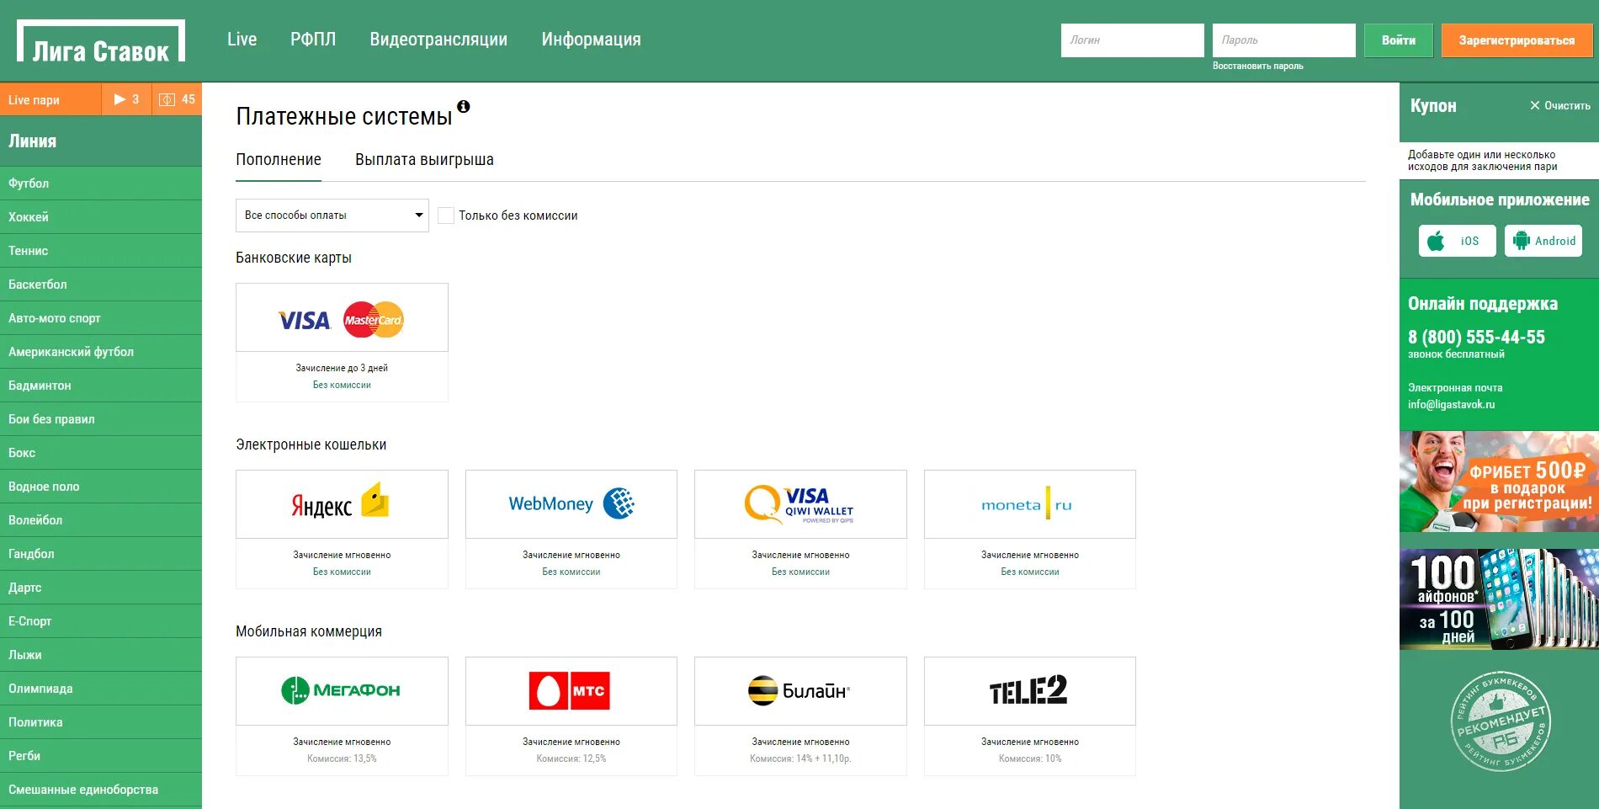Click the Войти button
Image resolution: width=1599 pixels, height=809 pixels.
point(1399,40)
